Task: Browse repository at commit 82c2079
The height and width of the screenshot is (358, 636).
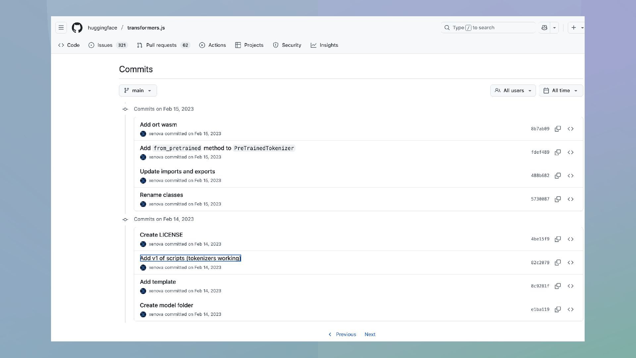Action: (x=570, y=263)
